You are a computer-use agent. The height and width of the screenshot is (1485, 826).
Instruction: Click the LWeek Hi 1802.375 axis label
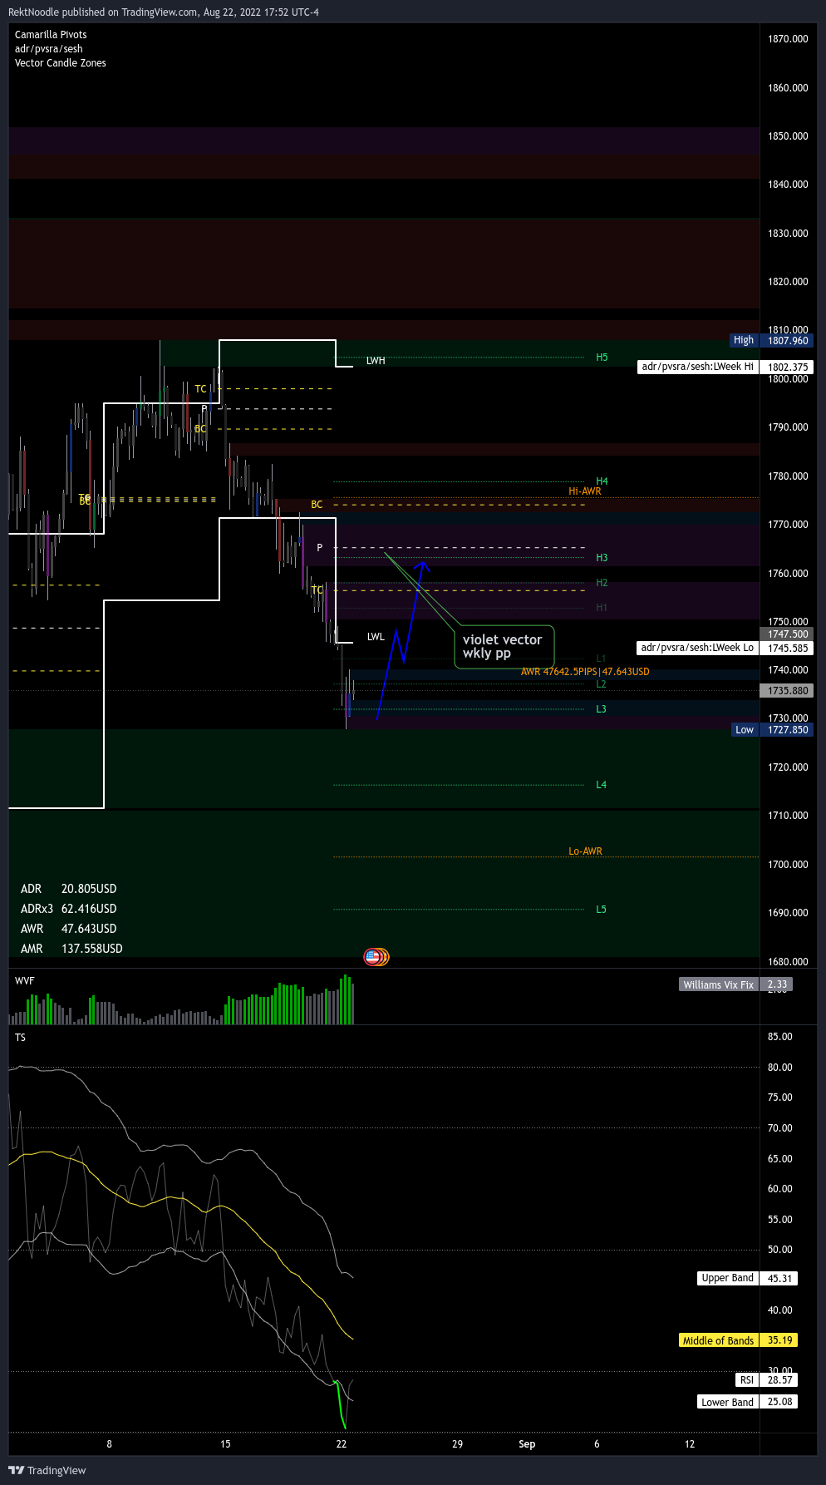(725, 367)
